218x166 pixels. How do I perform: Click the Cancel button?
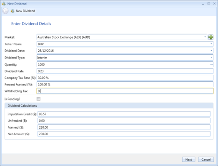pyautogui.click(x=206, y=159)
